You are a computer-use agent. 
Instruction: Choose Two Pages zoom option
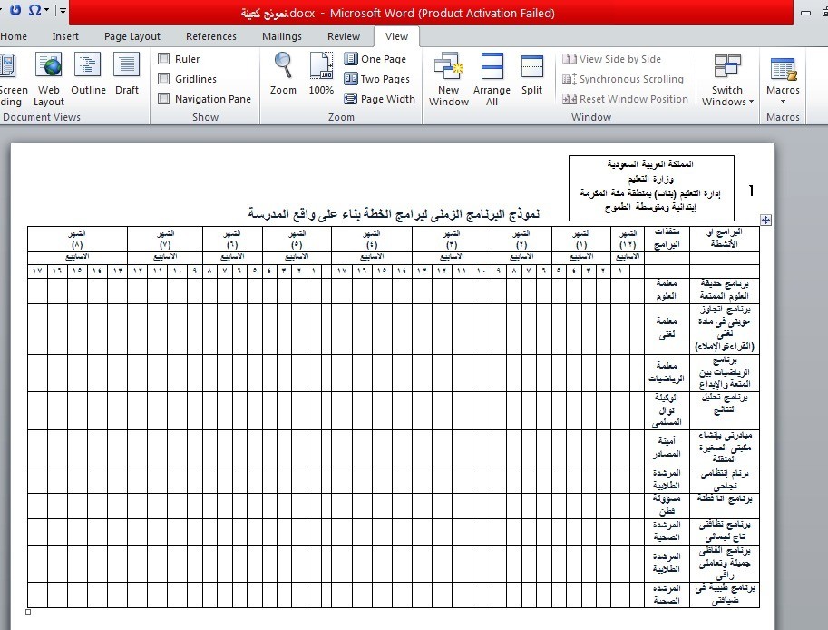click(x=376, y=79)
